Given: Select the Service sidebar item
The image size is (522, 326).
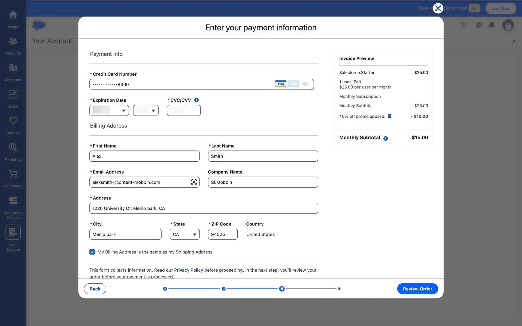Looking at the screenshot, I should pyautogui.click(x=13, y=125).
